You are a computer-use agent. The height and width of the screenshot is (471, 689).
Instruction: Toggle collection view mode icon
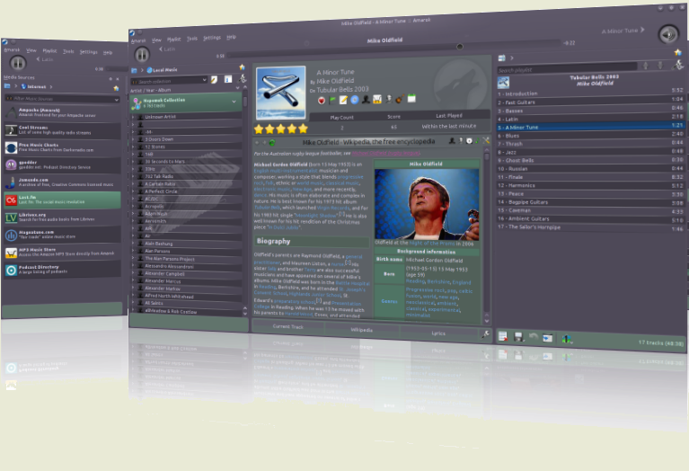[x=228, y=79]
